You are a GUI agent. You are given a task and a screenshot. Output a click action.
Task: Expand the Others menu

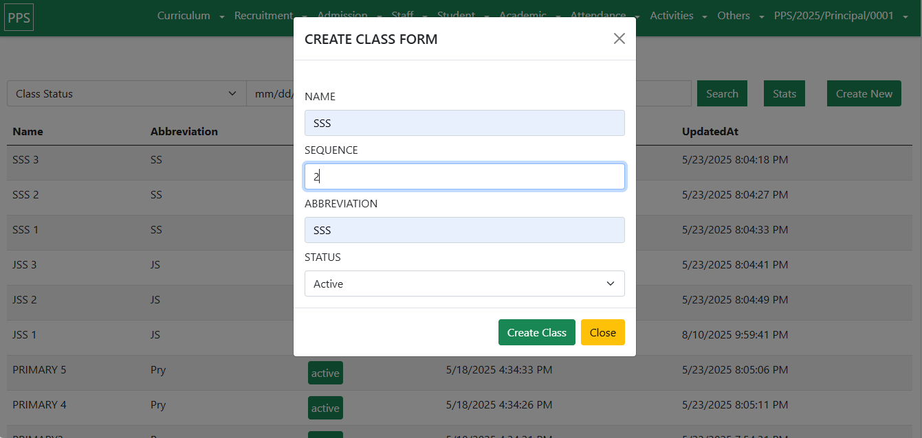point(740,16)
